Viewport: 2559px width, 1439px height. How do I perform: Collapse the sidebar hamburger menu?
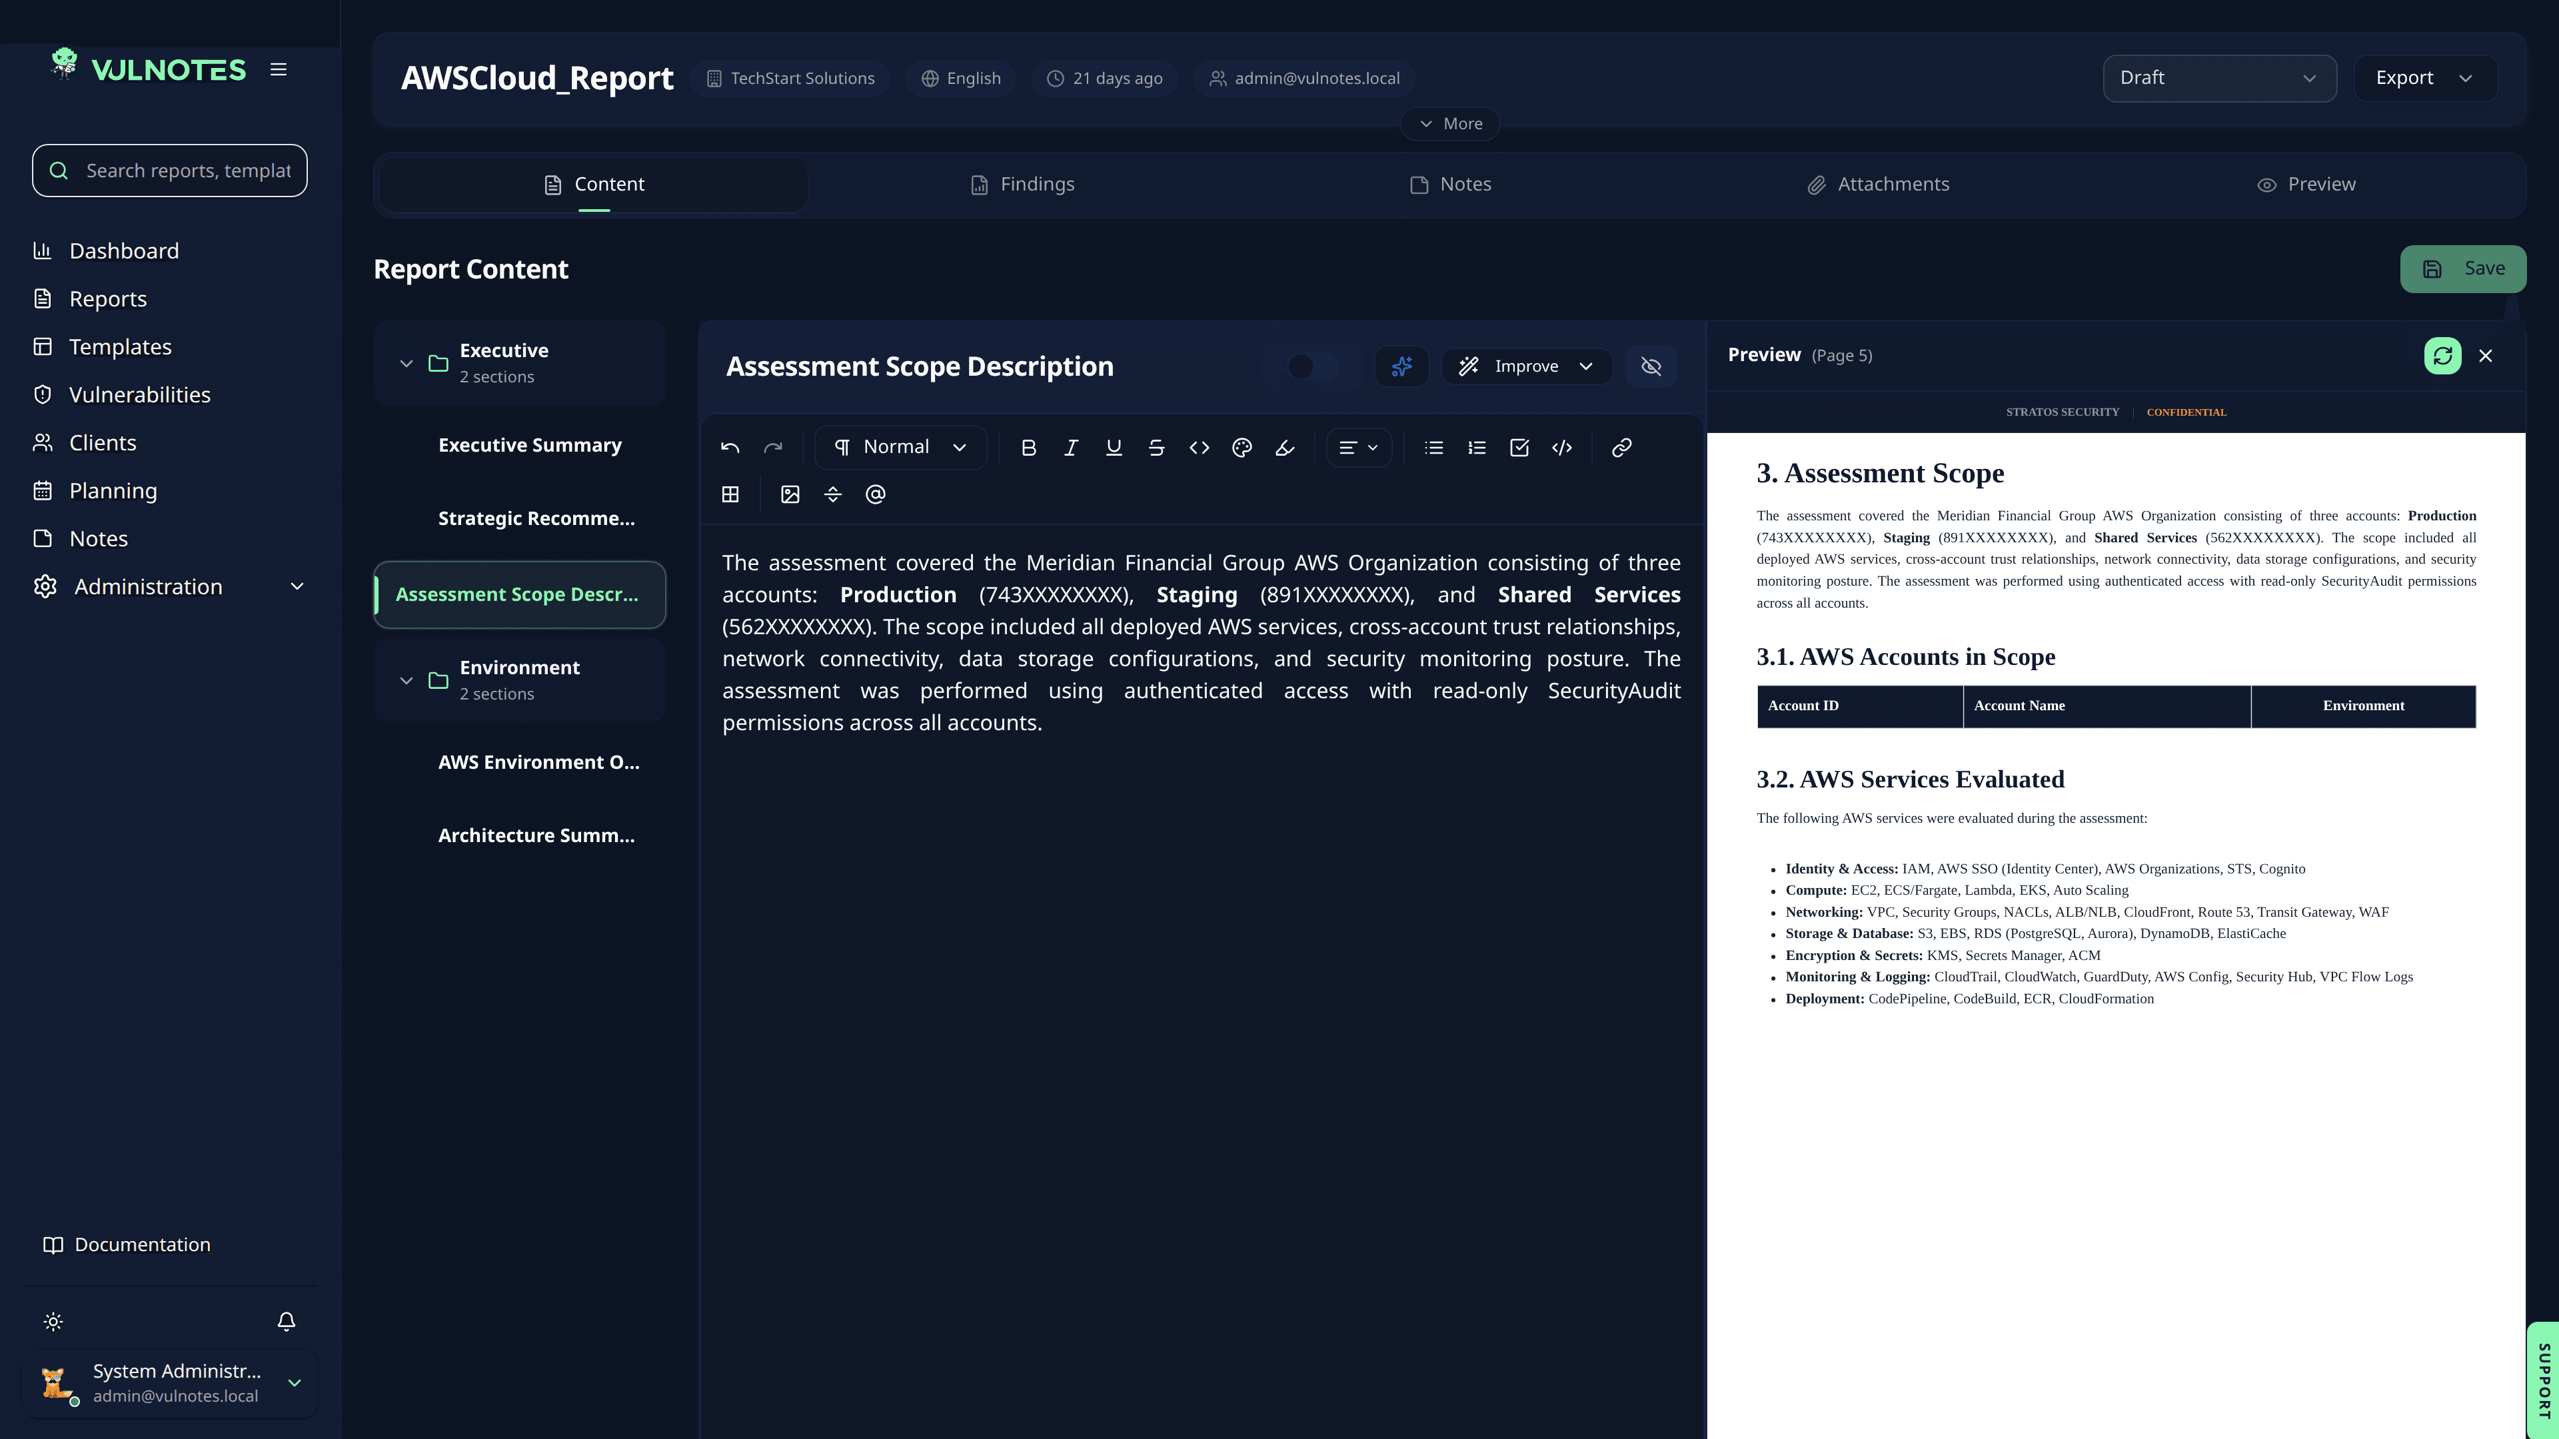click(x=278, y=69)
